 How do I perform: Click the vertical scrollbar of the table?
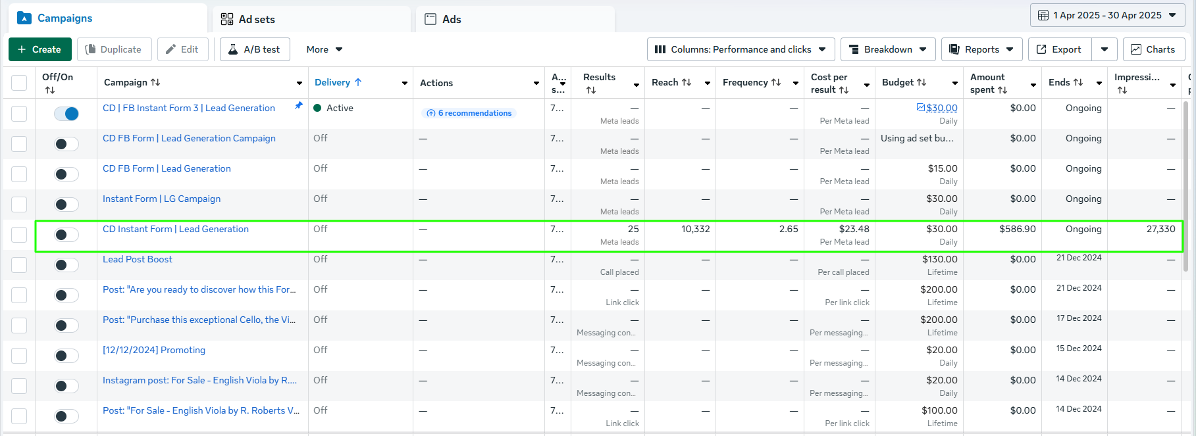click(1185, 184)
